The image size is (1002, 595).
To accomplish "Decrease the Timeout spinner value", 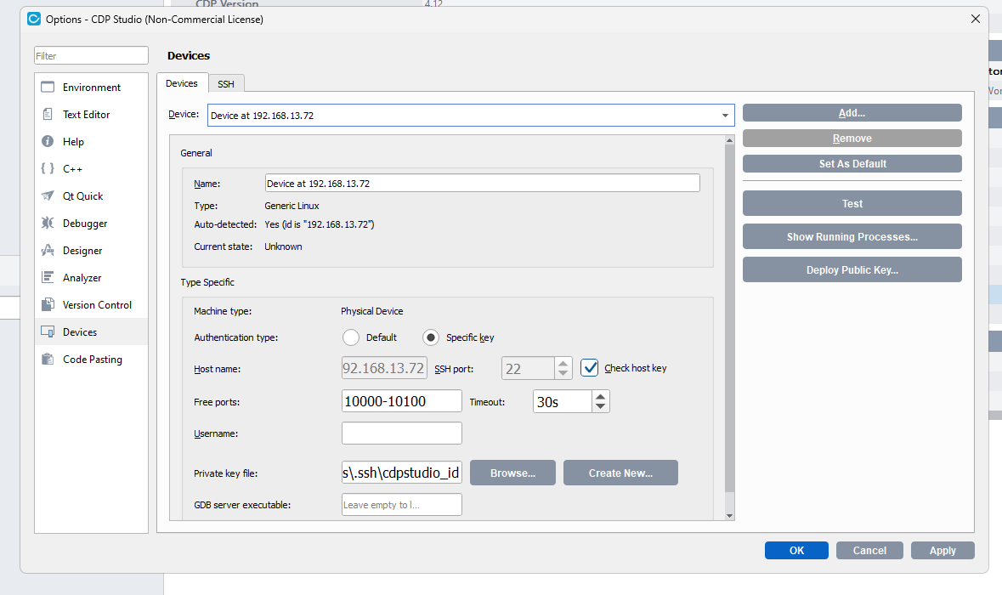I will point(600,407).
